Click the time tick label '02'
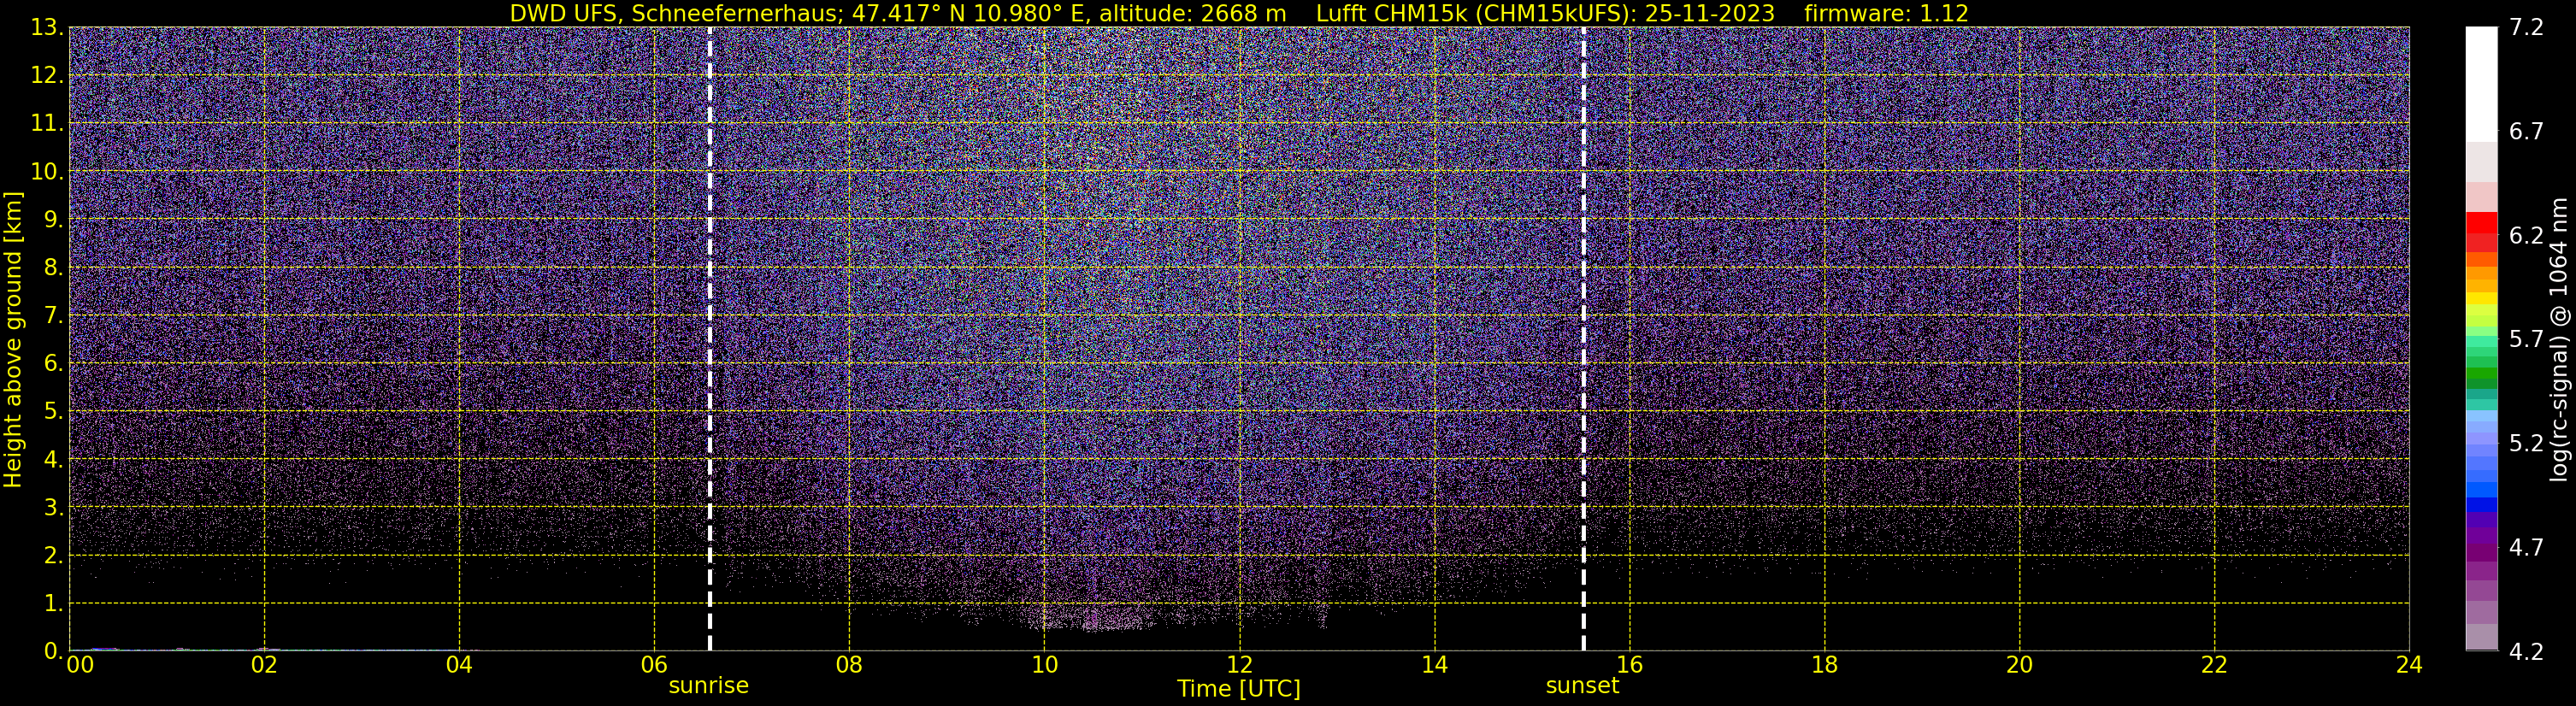 point(264,665)
